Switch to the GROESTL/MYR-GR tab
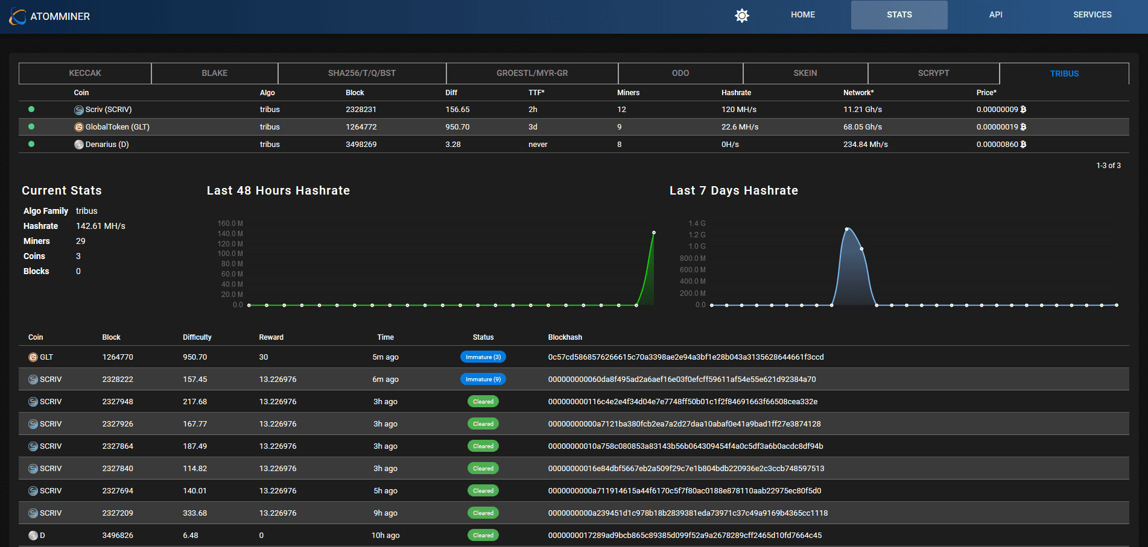Viewport: 1148px width, 547px height. pos(532,73)
